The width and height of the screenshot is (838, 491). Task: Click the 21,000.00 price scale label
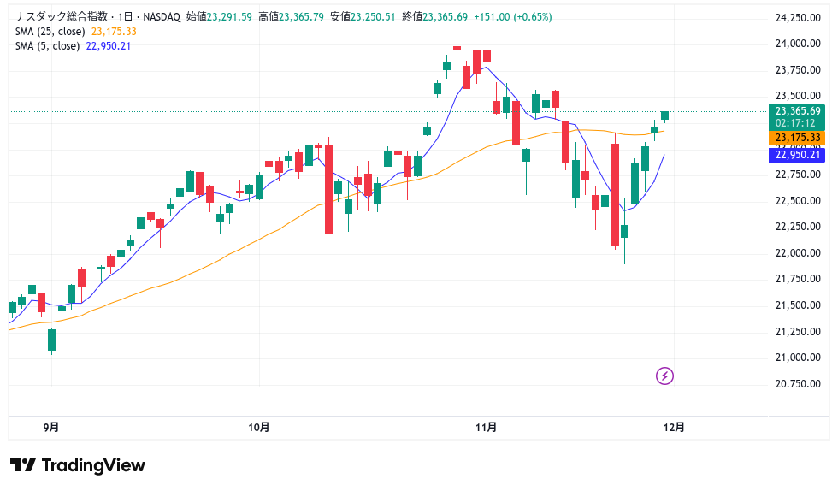(797, 358)
